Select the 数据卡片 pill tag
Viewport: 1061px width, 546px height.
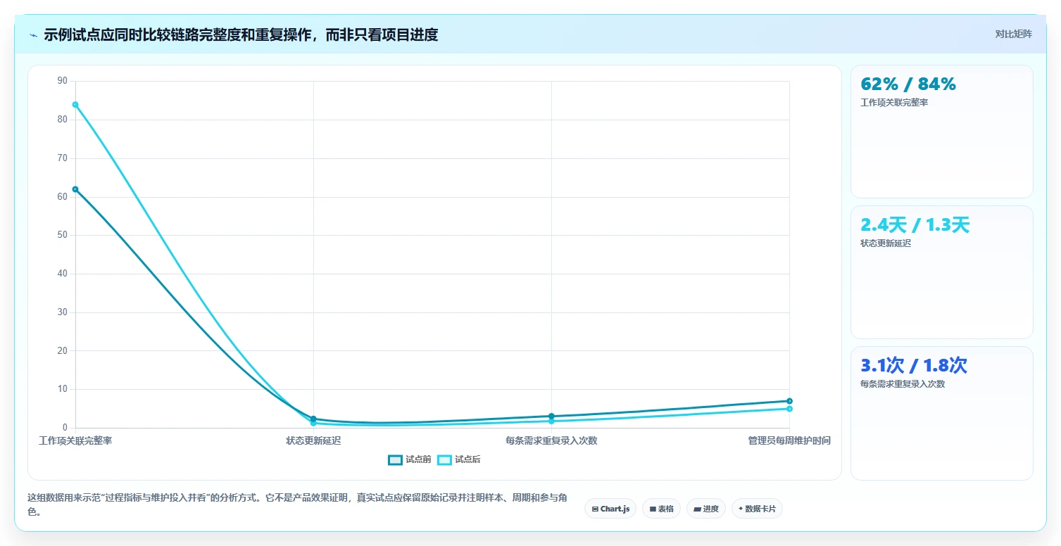757,508
